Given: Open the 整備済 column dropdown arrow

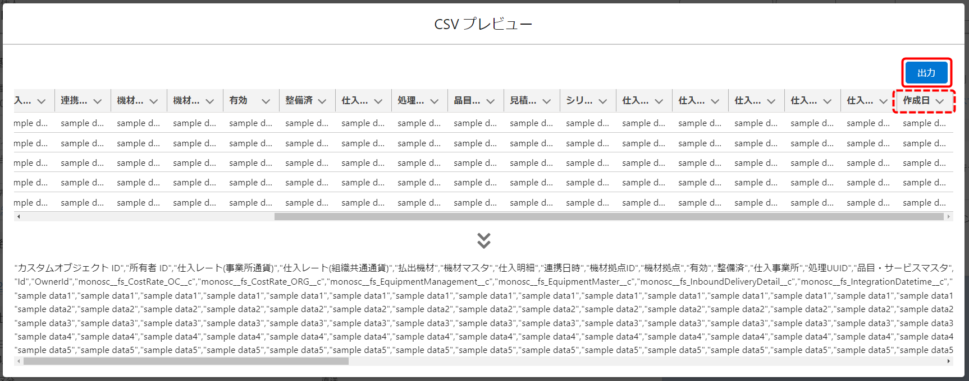Looking at the screenshot, I should pyautogui.click(x=322, y=101).
